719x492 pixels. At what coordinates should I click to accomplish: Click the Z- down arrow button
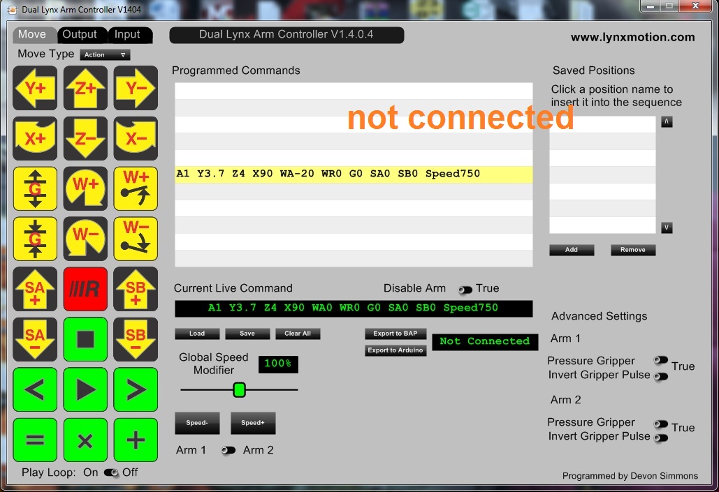pyautogui.click(x=85, y=138)
